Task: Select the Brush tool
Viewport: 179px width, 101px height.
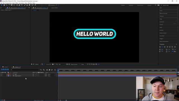Action: tap(25, 5)
